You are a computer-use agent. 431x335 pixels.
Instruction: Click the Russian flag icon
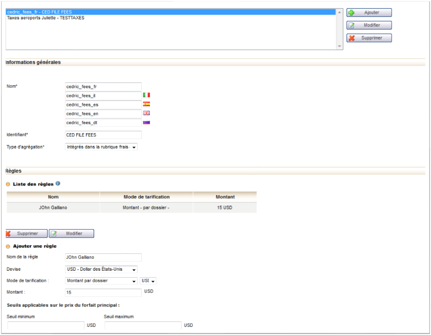[x=146, y=122]
